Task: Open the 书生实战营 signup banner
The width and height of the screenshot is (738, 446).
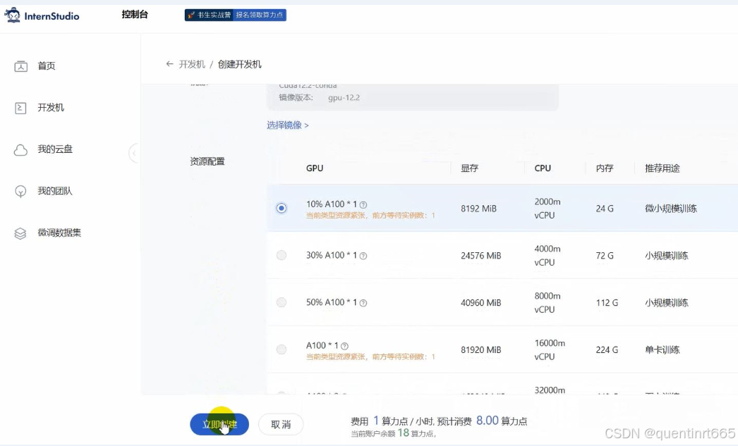Action: 236,15
